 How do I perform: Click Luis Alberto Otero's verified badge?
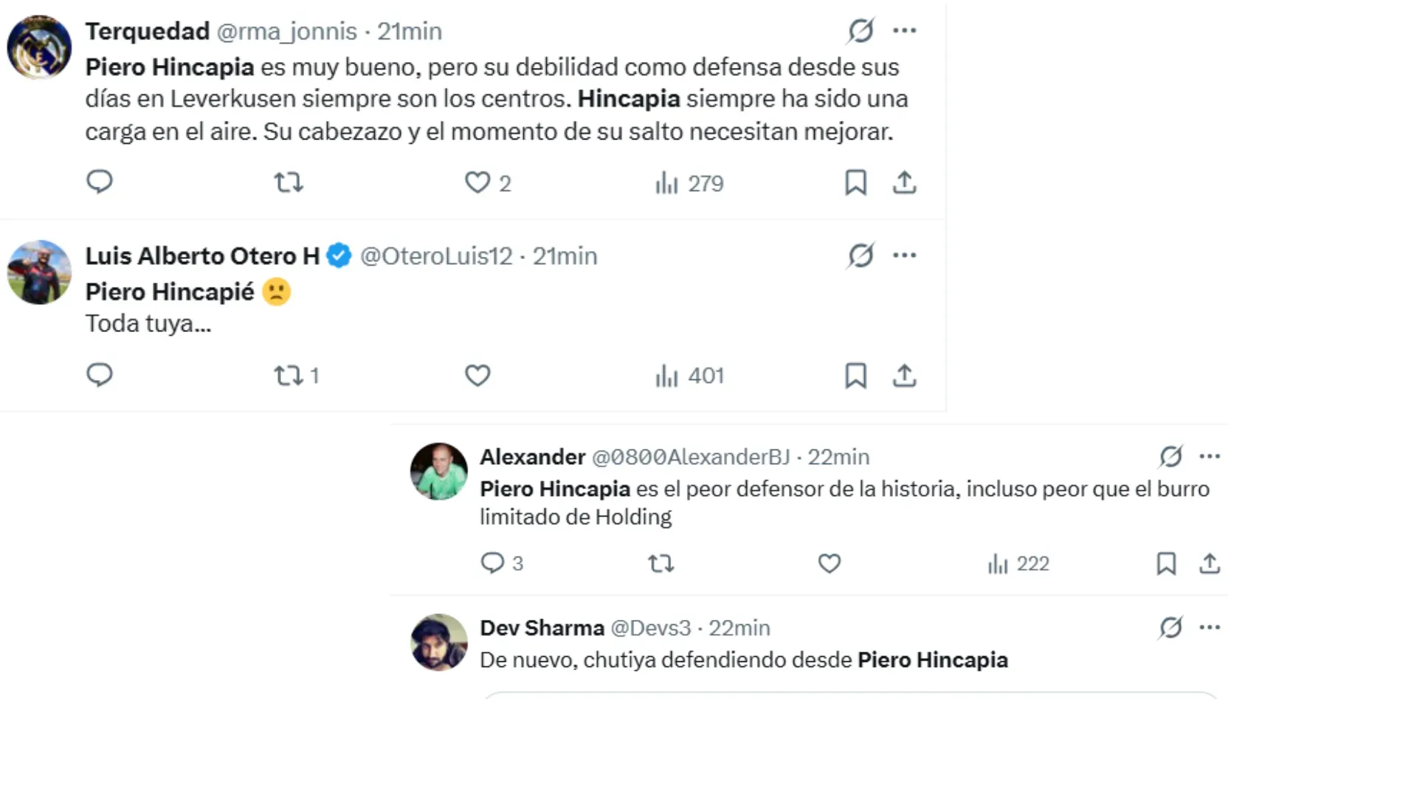pos(339,255)
